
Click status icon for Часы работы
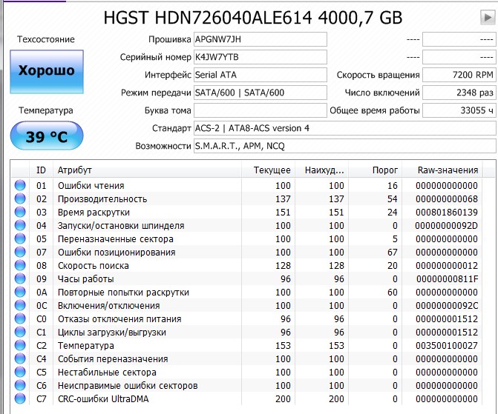(x=20, y=278)
